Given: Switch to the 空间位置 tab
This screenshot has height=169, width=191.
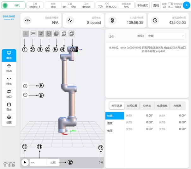Looking at the screenshot, I should click(132, 106).
